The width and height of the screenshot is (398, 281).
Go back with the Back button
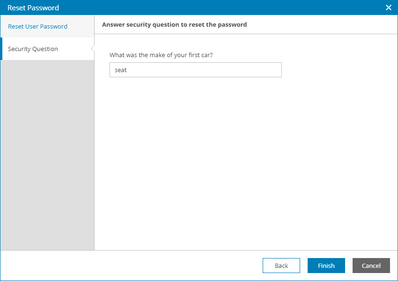[x=281, y=266]
